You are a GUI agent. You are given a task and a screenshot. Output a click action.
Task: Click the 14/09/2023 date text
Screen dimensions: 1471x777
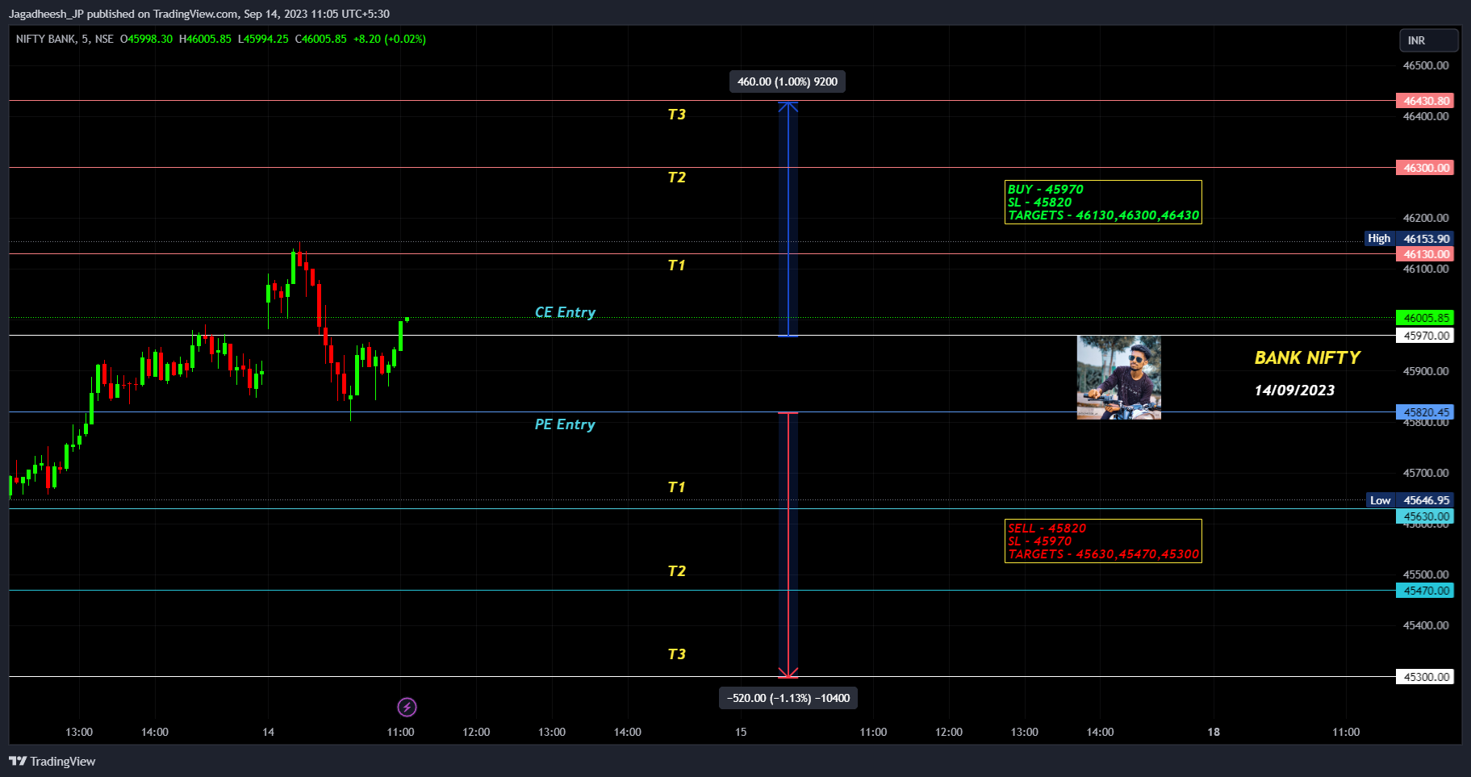pos(1294,391)
